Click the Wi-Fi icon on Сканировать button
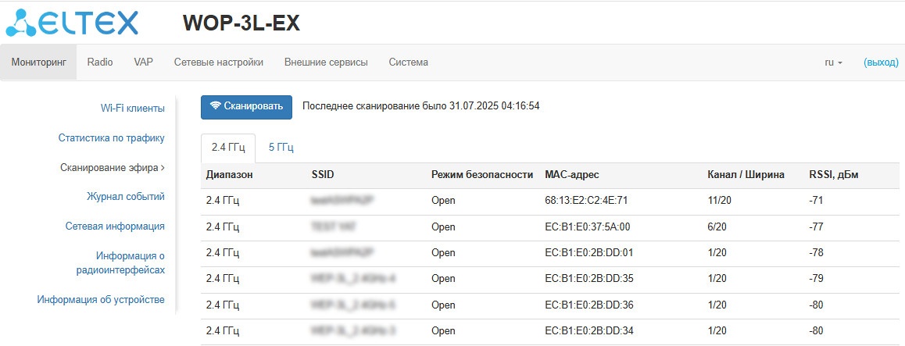The height and width of the screenshot is (346, 905). [216, 106]
